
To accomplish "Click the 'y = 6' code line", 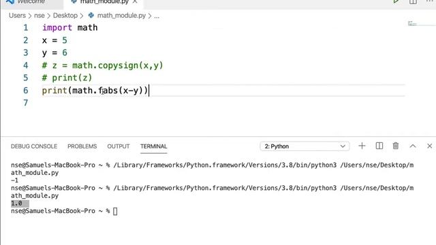I will point(54,53).
